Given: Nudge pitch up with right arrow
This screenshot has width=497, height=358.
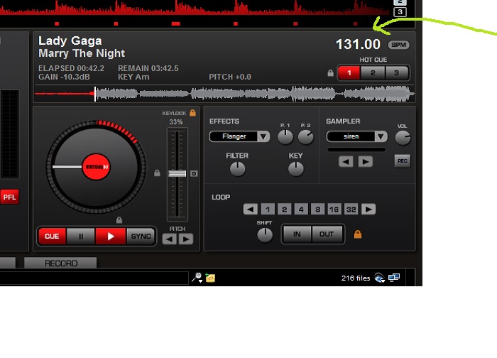Looking at the screenshot, I should tap(186, 239).
